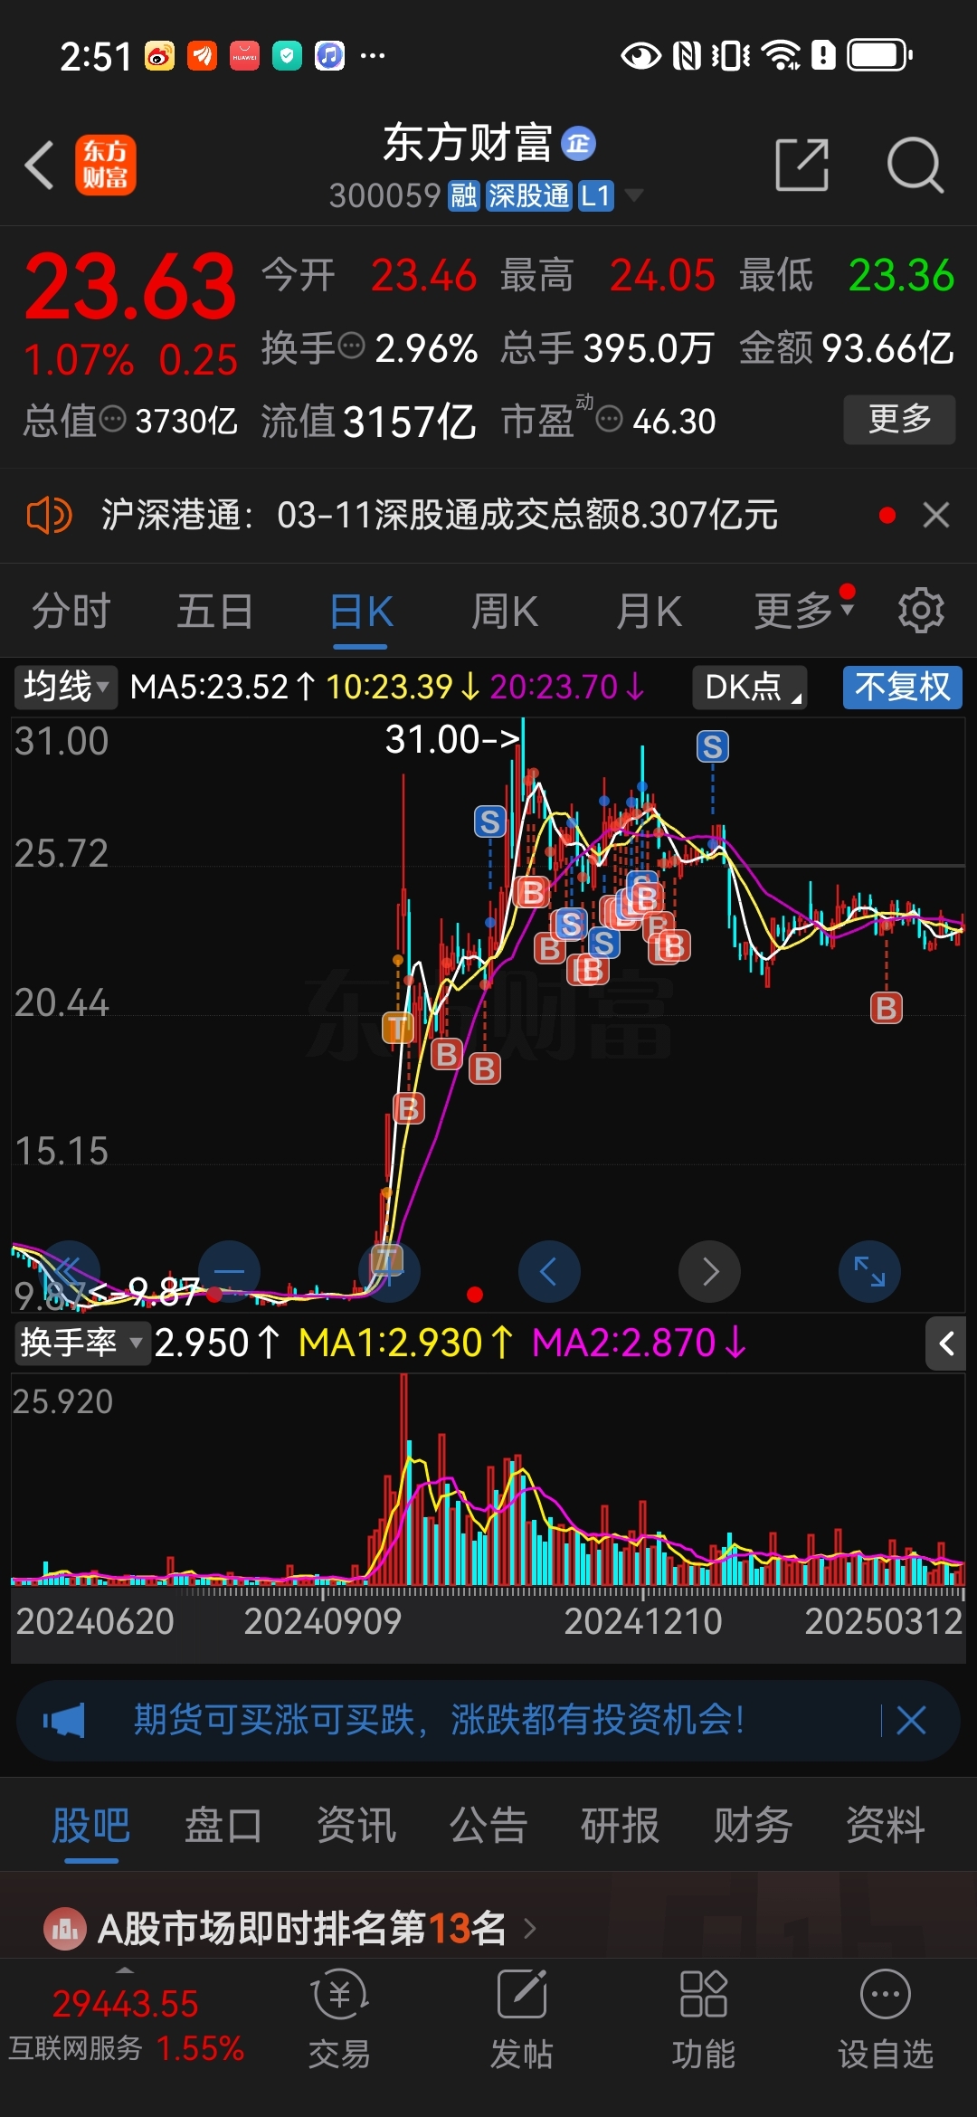Open the 不复权 adjustment selector
This screenshot has height=2117, width=977.
pyautogui.click(x=902, y=687)
